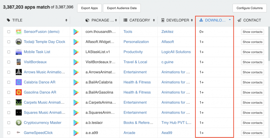Click Google Play icon in Gasolina Dance row

point(76,92)
